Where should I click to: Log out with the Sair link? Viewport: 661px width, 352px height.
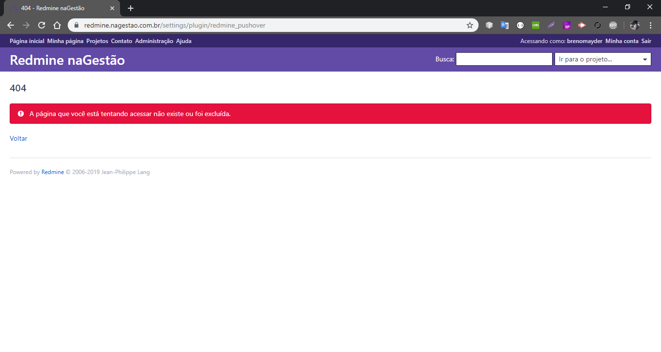pos(646,41)
